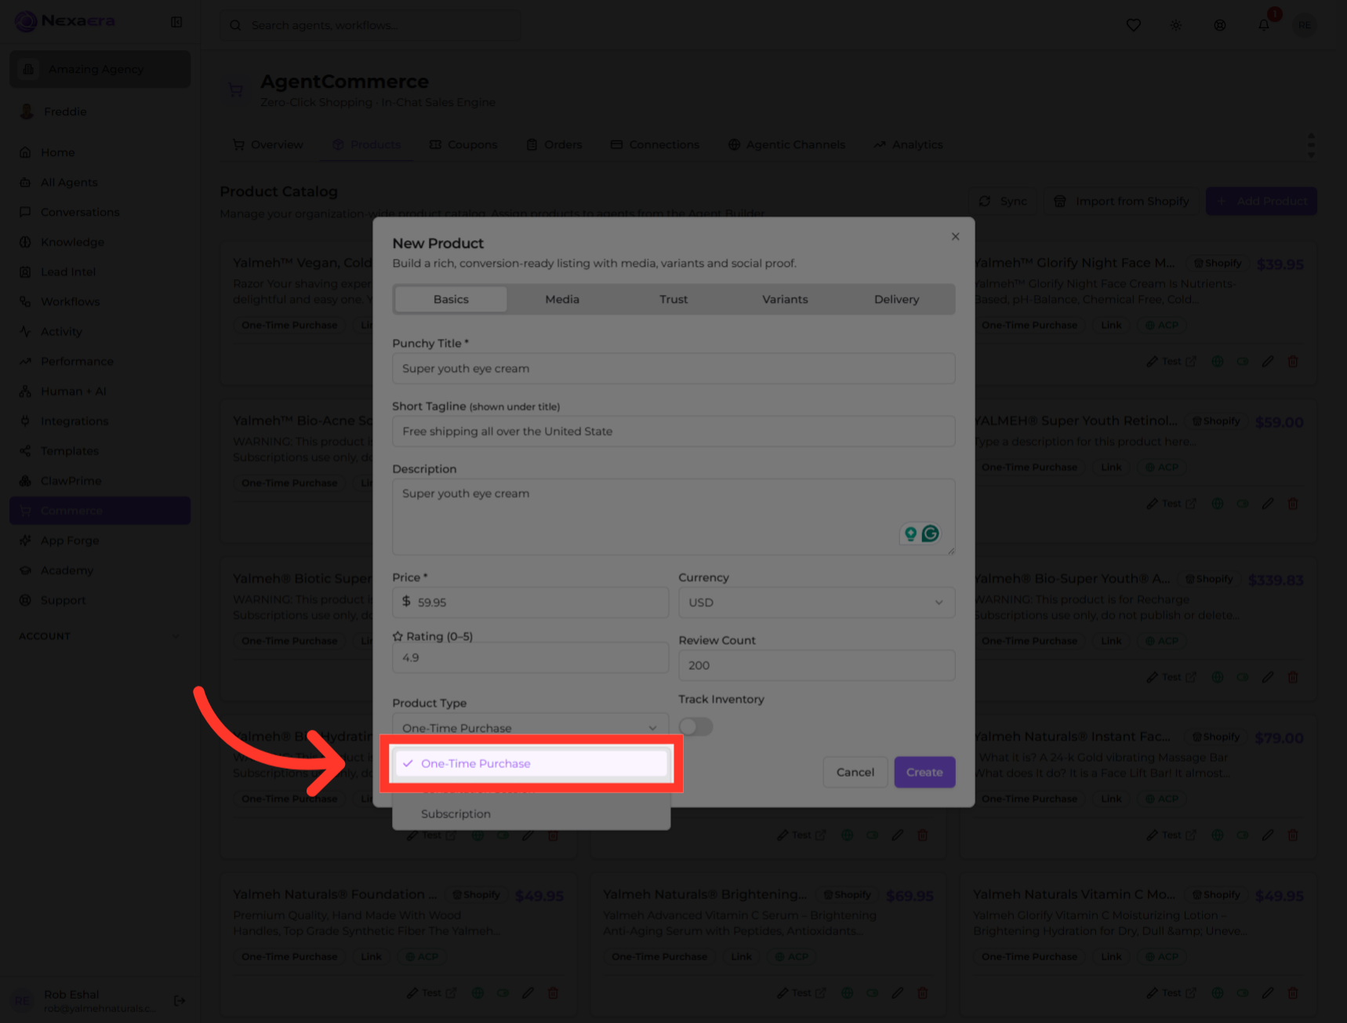Screen dimensions: 1347x1023
Task: Switch to the Variants tab
Action: (785, 299)
